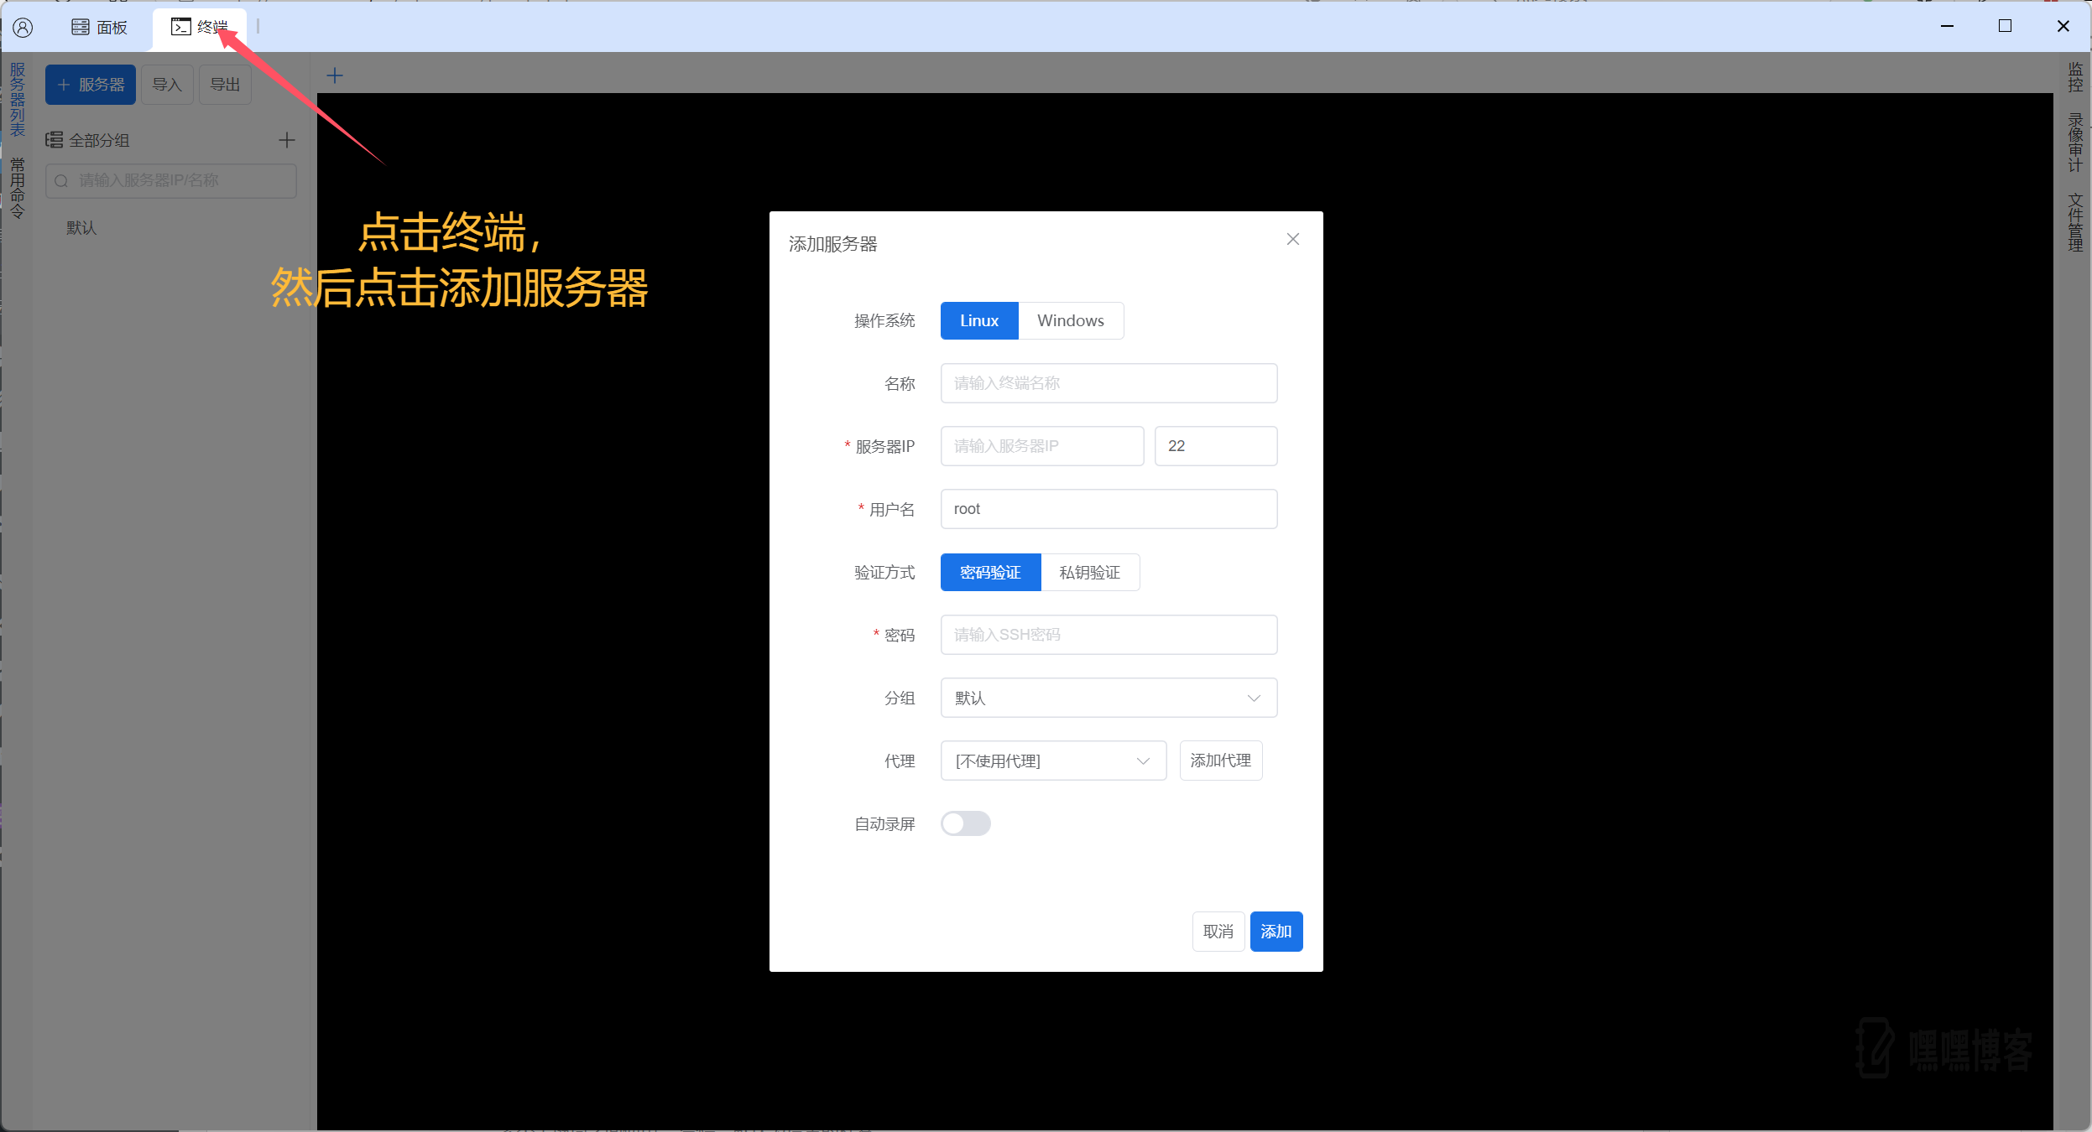The width and height of the screenshot is (2092, 1132).
Task: 点击标签栏上的加号新建终端标签
Action: point(333,75)
